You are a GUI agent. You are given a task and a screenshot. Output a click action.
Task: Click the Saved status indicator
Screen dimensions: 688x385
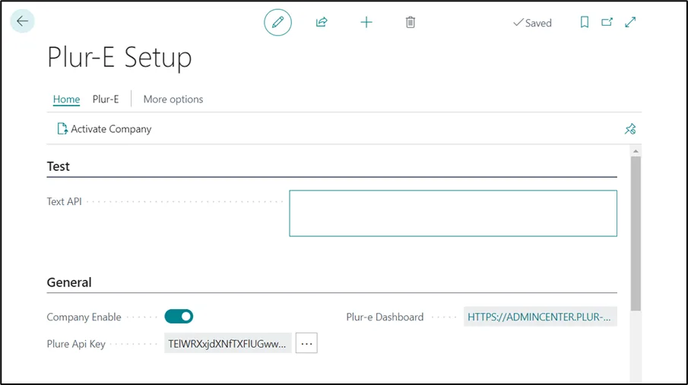(532, 23)
